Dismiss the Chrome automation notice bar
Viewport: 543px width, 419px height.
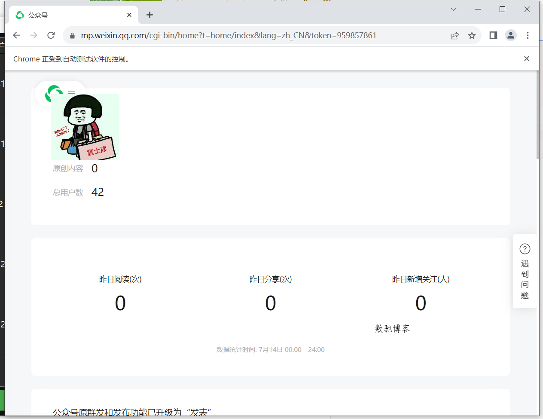[527, 59]
